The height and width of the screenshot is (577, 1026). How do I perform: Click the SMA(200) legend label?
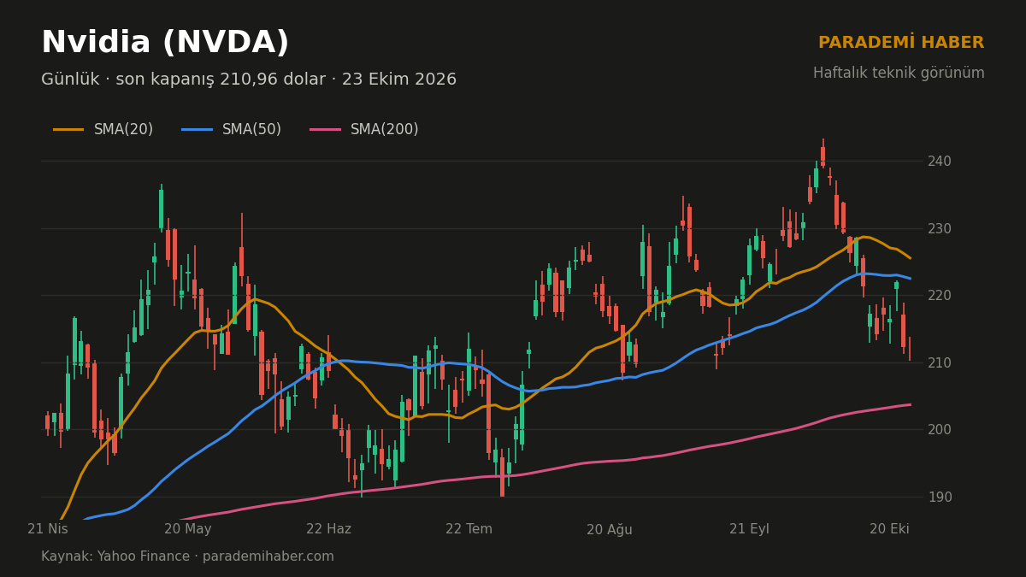click(384, 130)
